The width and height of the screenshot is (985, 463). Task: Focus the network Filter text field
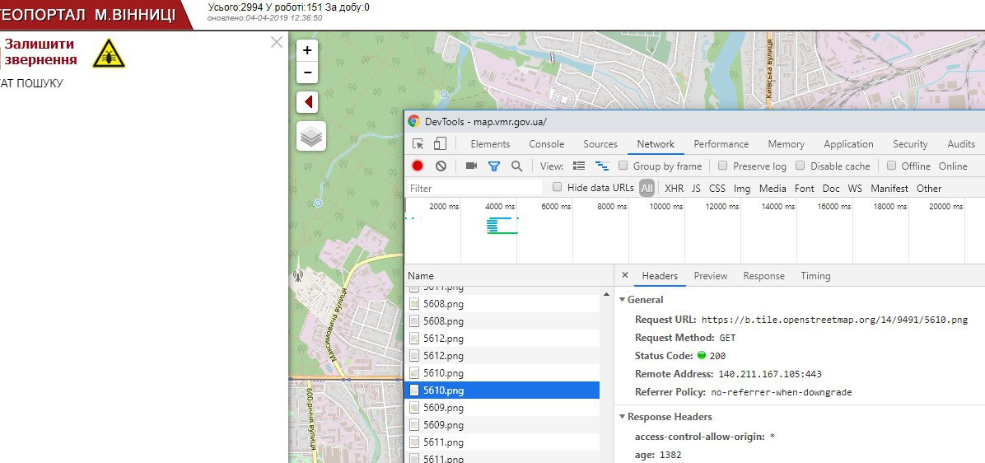pyautogui.click(x=474, y=188)
